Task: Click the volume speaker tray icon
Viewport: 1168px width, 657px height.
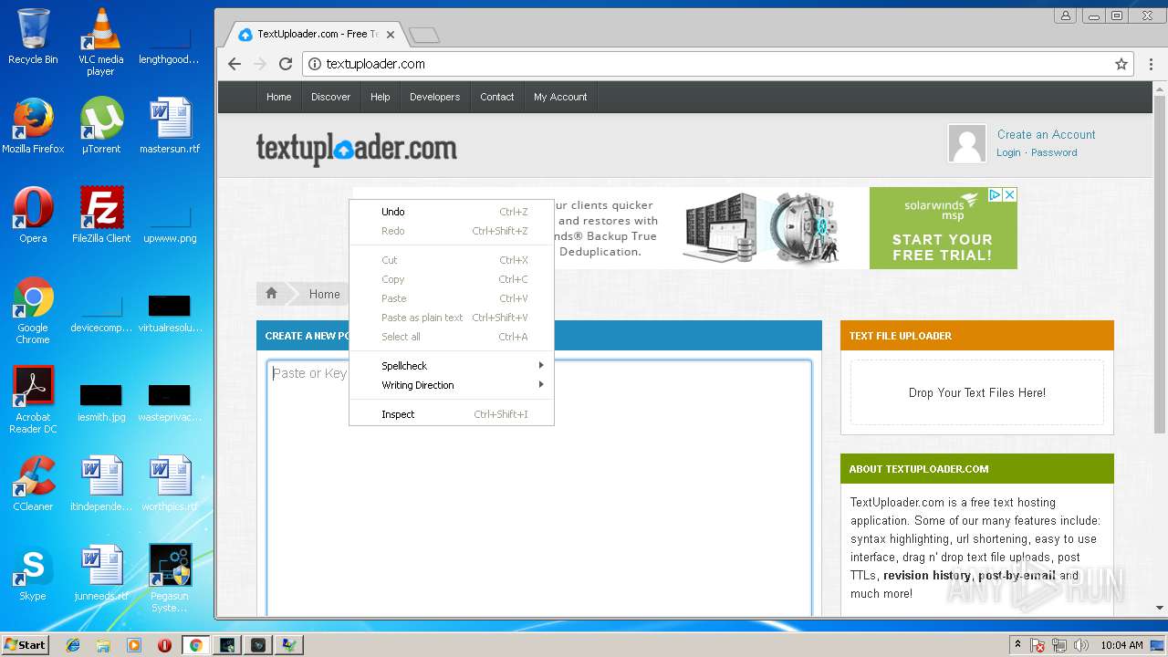Action: click(x=1080, y=645)
